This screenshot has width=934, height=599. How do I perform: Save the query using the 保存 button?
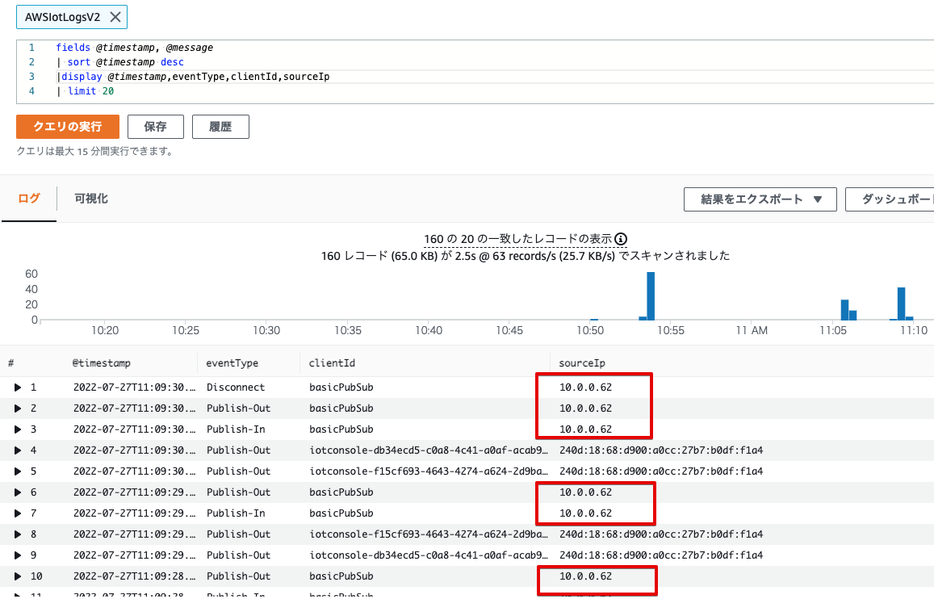tap(156, 126)
